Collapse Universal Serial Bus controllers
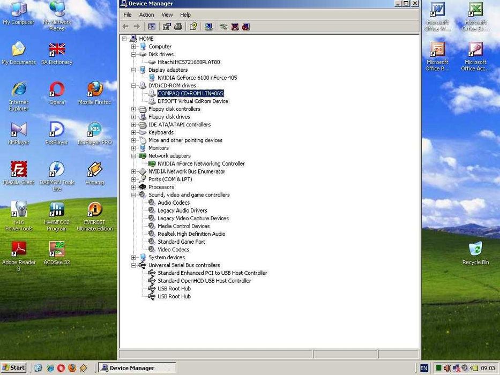Viewport: 500px width, 375px height. point(133,265)
